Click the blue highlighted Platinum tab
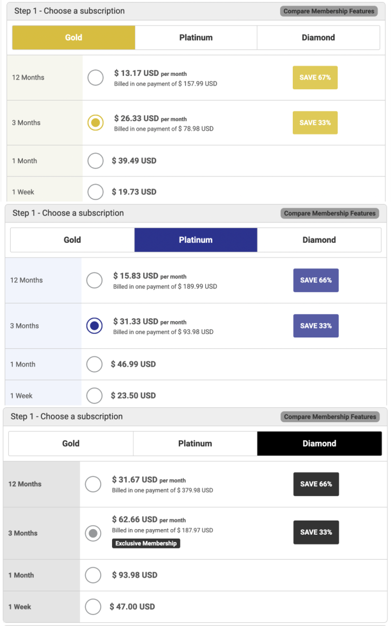The width and height of the screenshot is (391, 626). click(195, 240)
